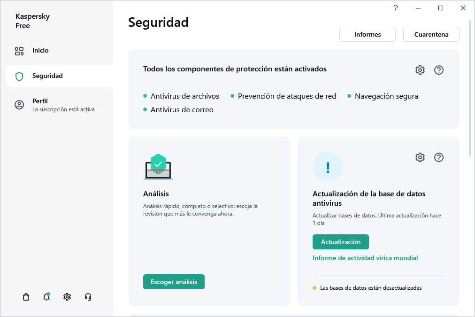Open help for protection components
Screen dimensions: 475x317
point(439,70)
